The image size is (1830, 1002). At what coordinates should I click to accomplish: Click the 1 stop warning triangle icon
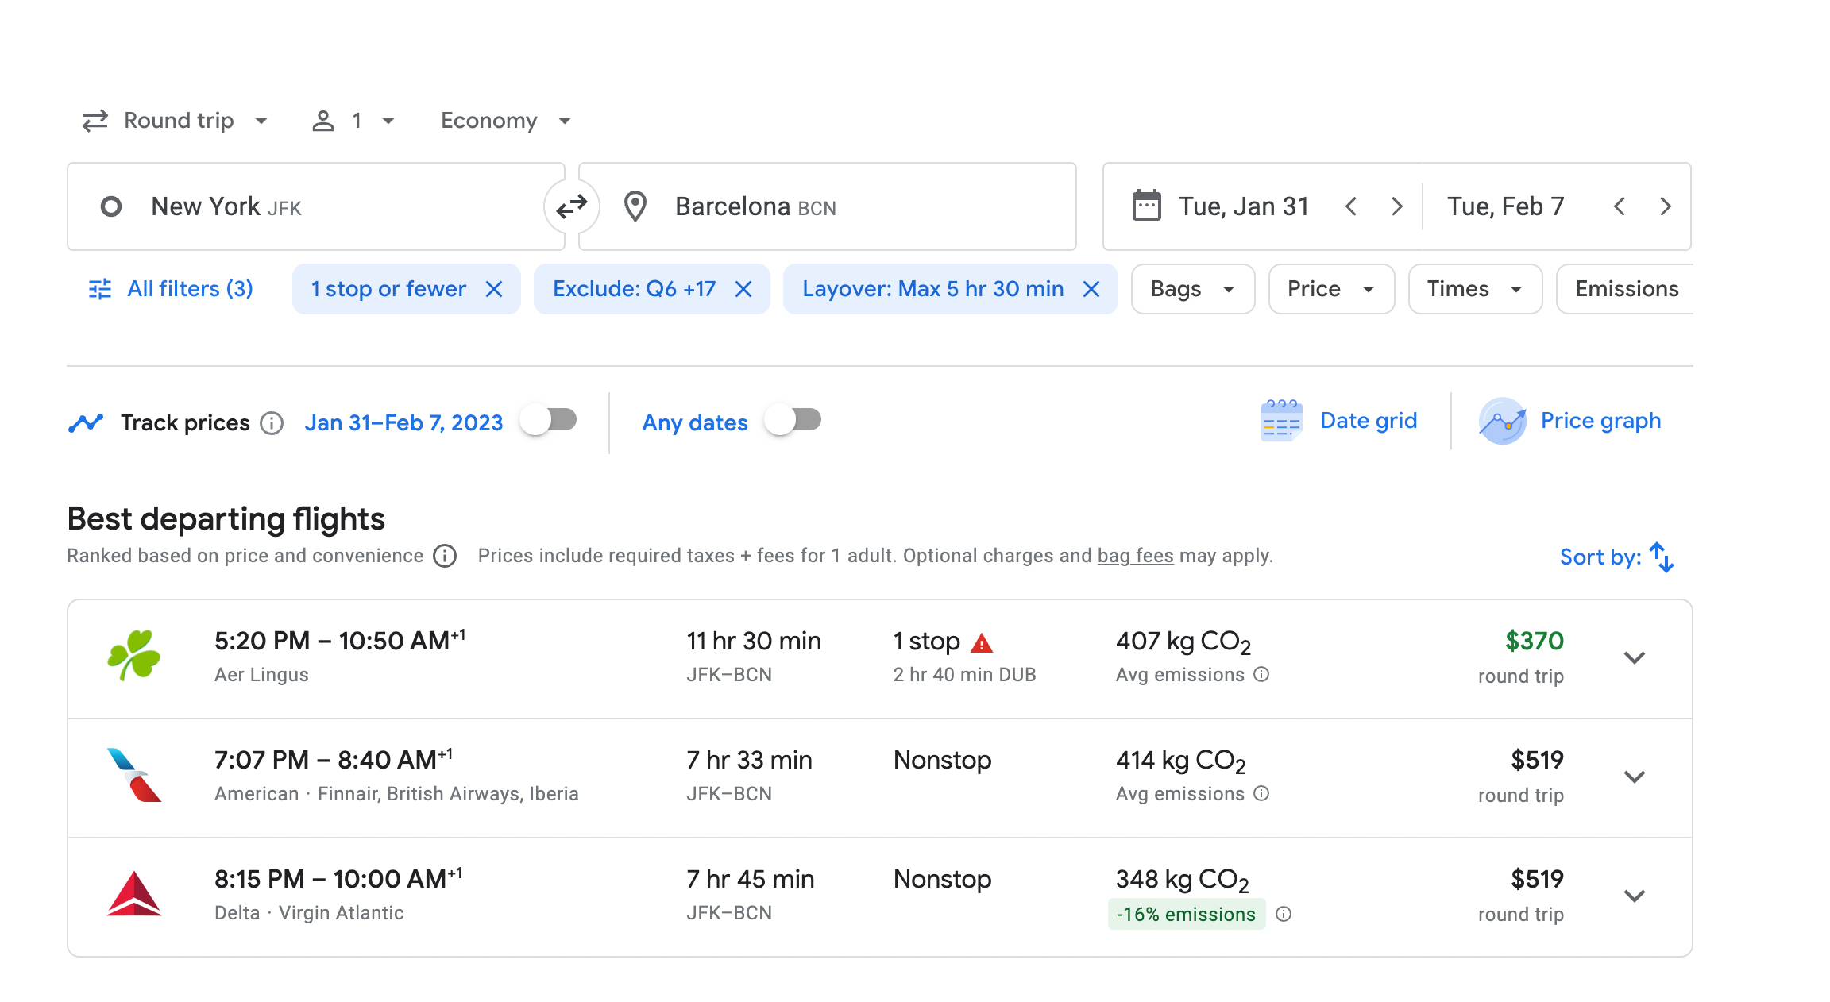point(982,643)
